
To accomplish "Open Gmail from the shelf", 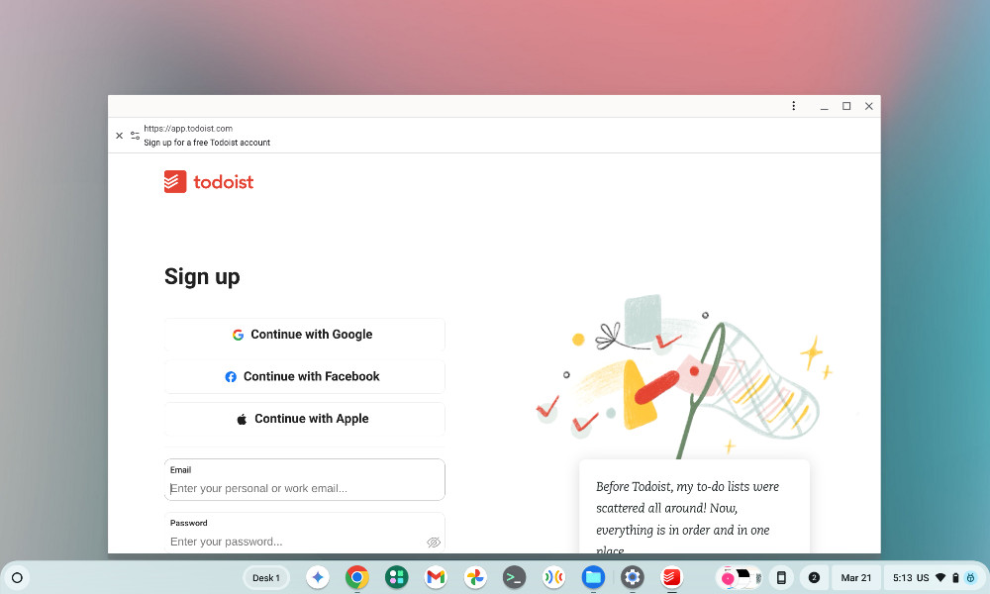I will click(436, 577).
